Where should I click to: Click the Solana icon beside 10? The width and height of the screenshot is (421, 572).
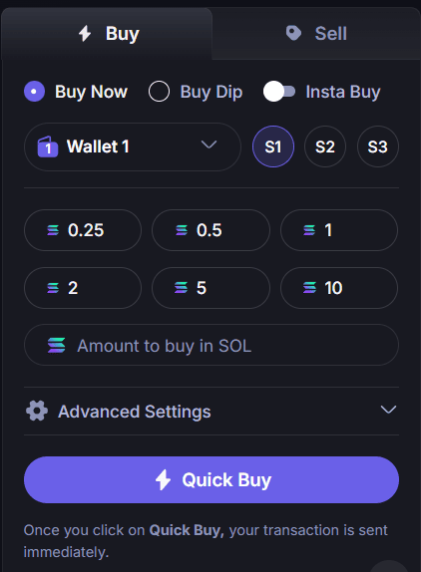point(309,288)
